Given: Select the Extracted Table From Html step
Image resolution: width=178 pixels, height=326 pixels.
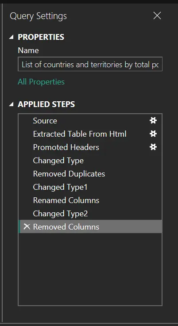Looking at the screenshot, I should (90, 134).
